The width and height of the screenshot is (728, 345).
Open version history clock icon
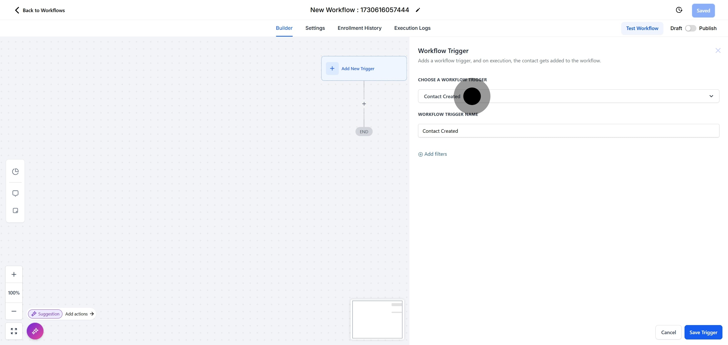679,10
